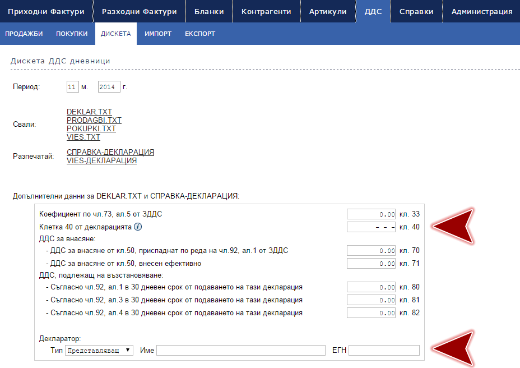Click the period month field
520x368 pixels.
pos(72,88)
